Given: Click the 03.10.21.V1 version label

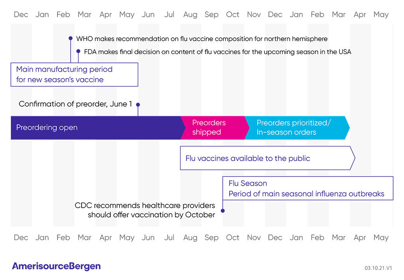Looking at the screenshot, I should (378, 268).
